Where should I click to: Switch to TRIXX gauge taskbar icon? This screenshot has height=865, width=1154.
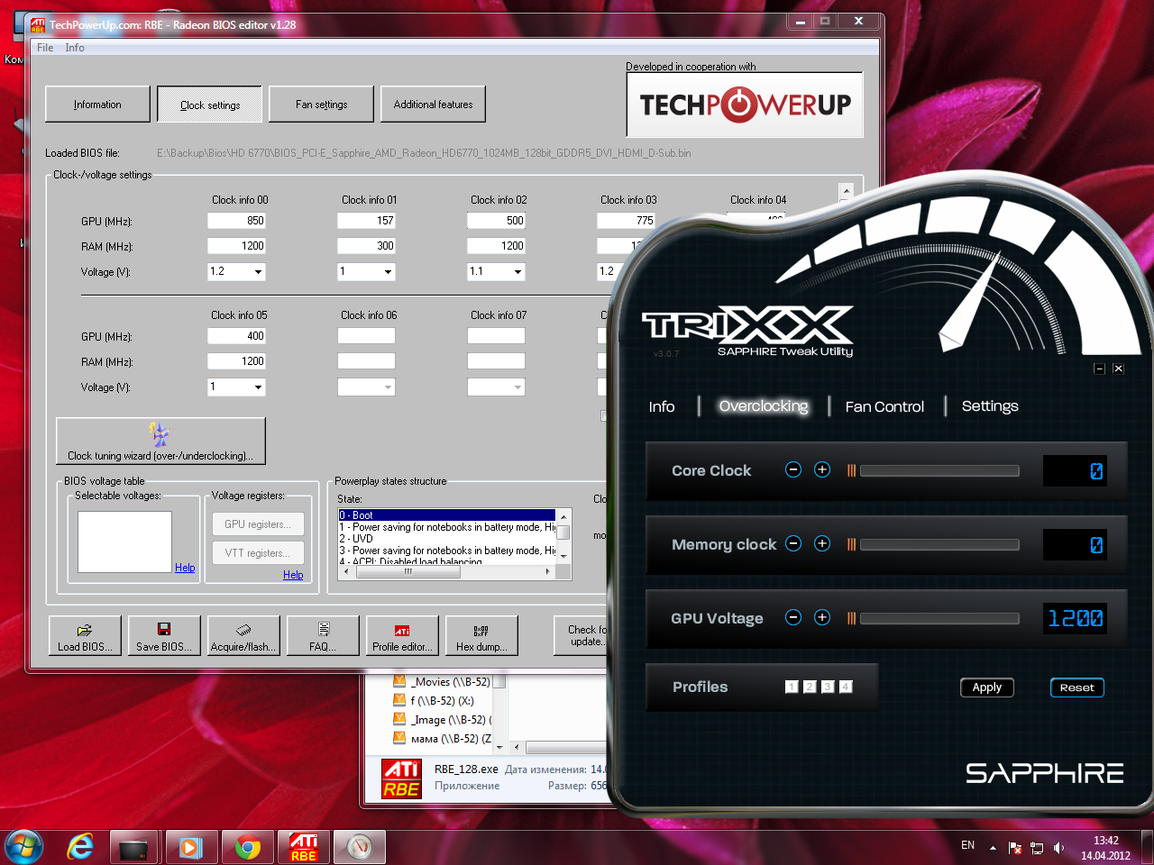[360, 847]
